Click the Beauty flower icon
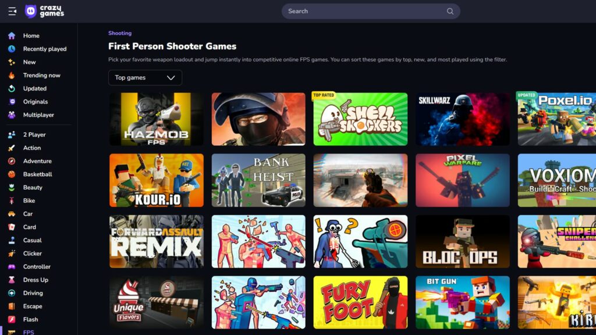Image resolution: width=596 pixels, height=335 pixels. point(12,188)
